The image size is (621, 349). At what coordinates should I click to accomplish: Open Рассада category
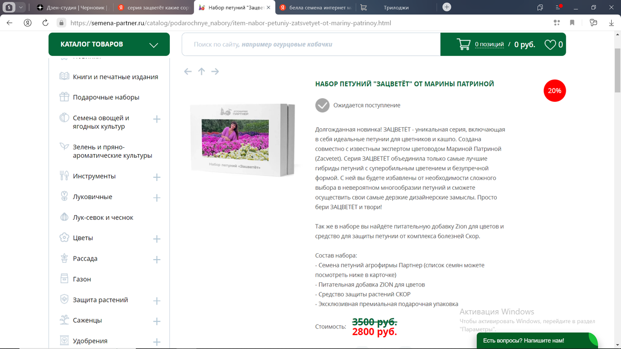(85, 259)
